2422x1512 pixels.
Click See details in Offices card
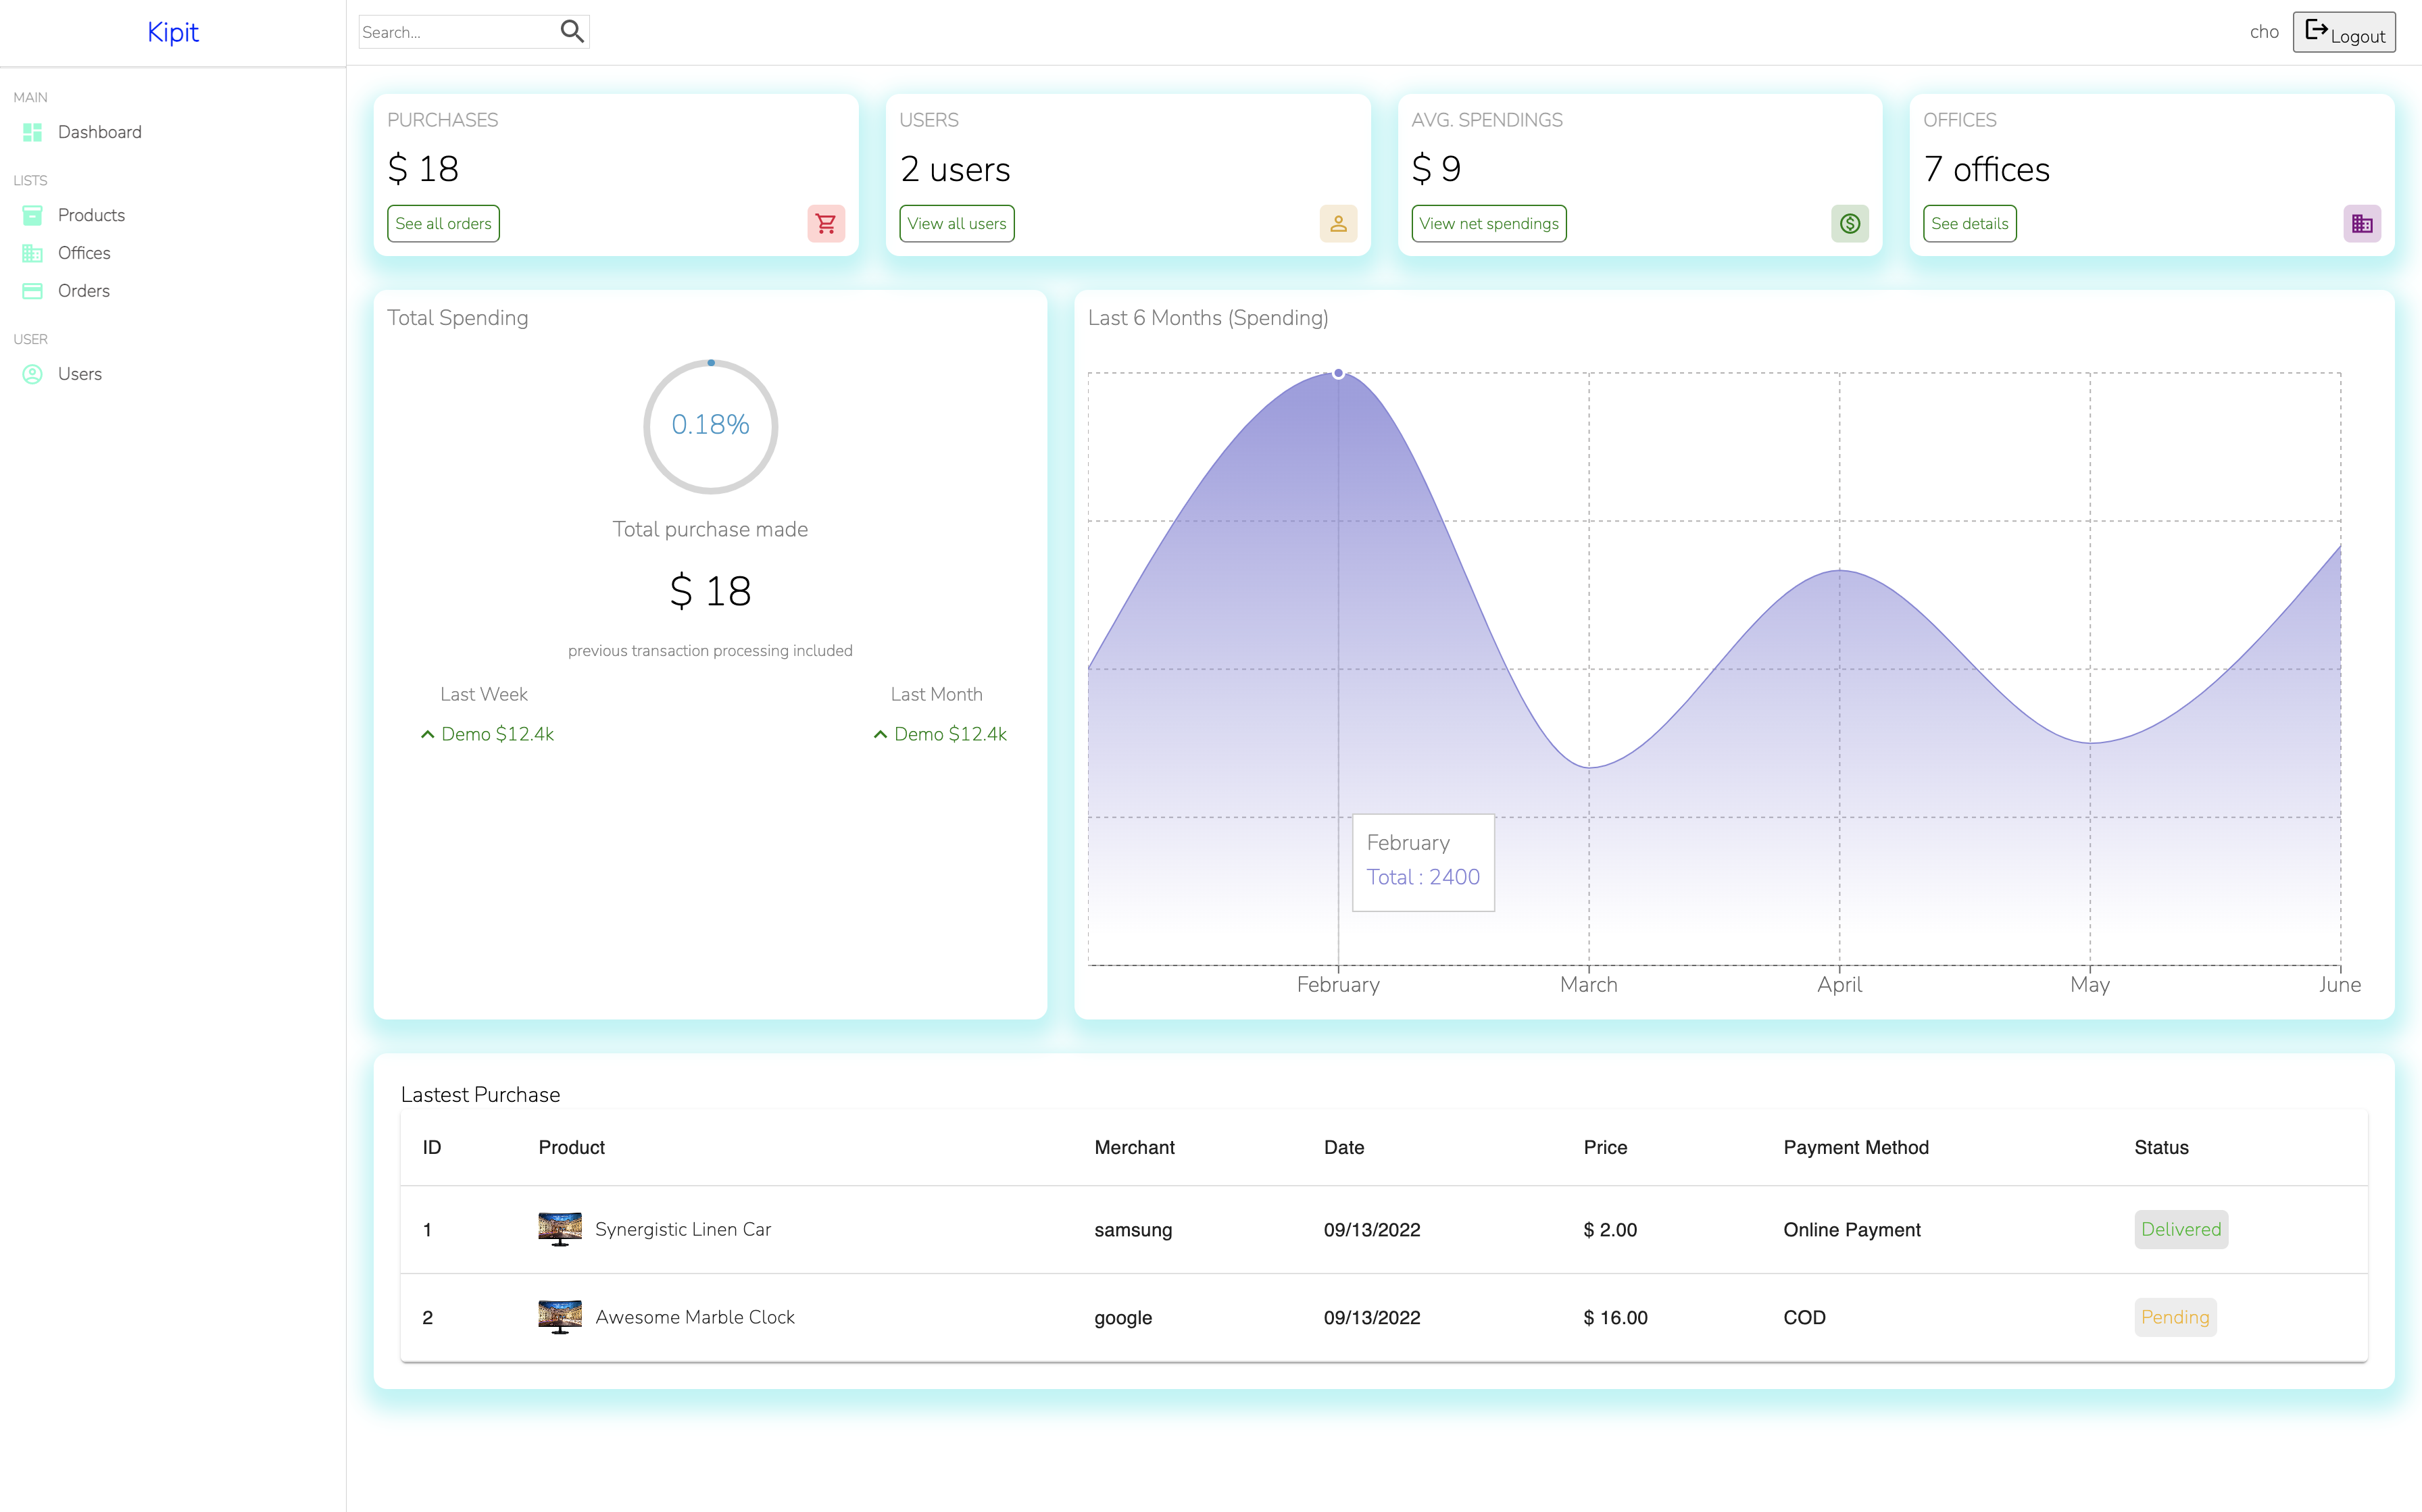[1969, 224]
